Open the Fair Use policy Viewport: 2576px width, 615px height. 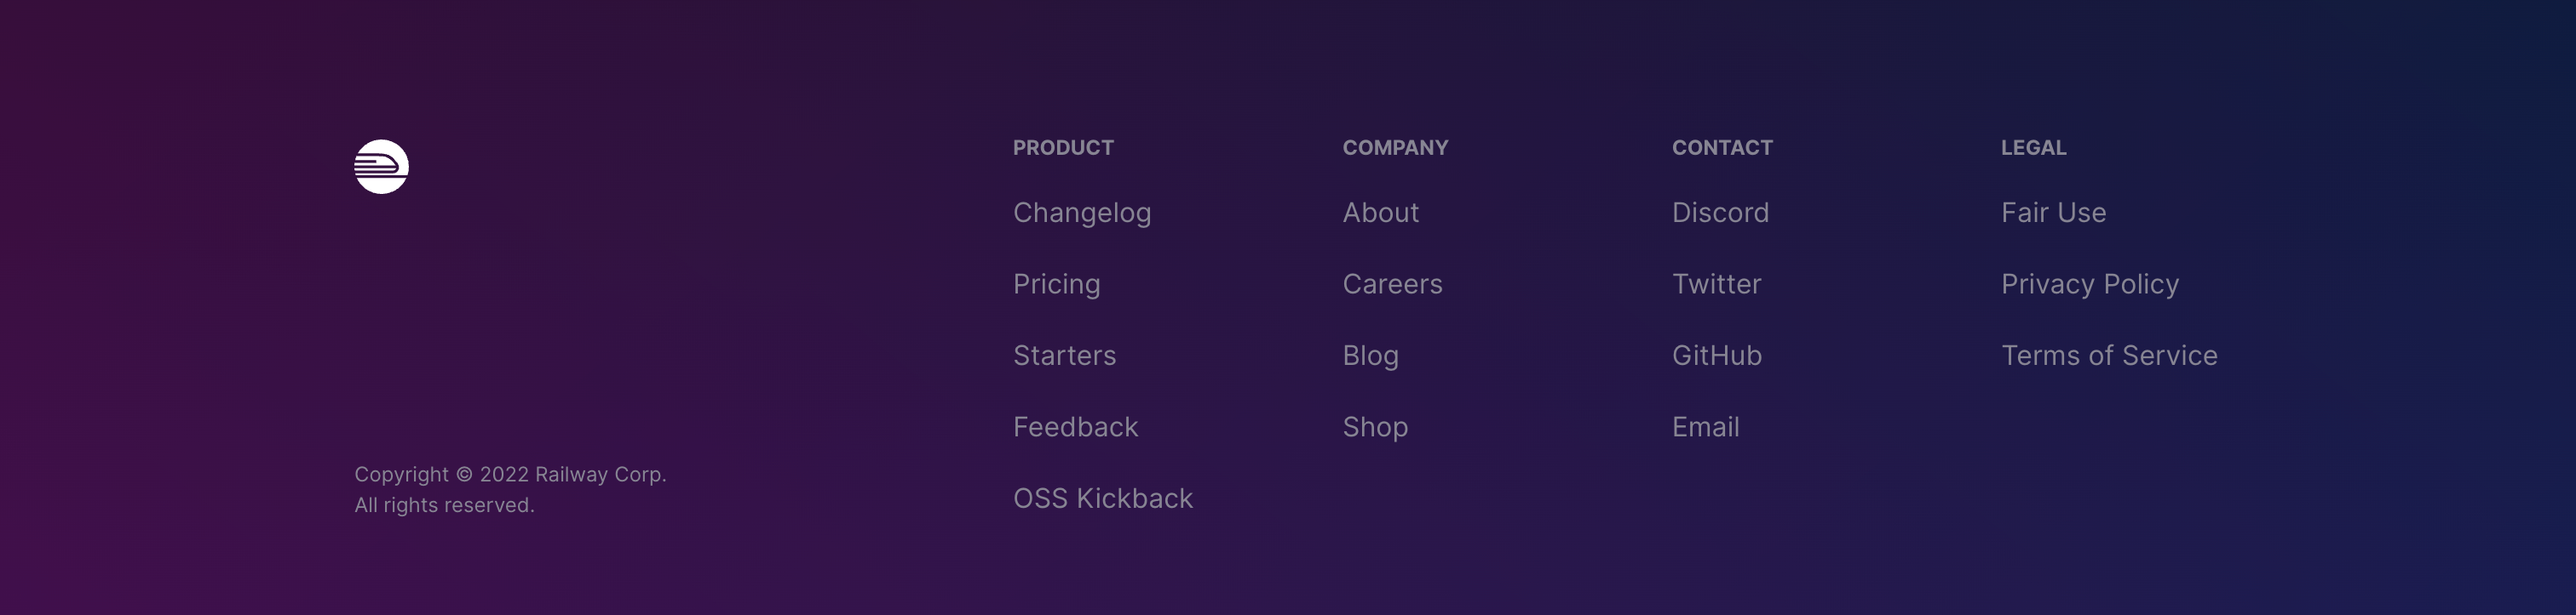[x=2053, y=213]
